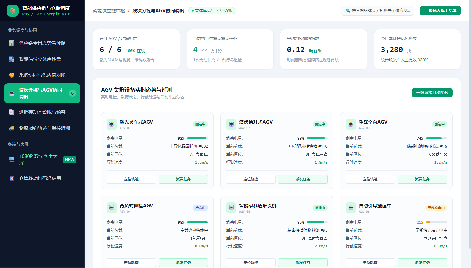Image resolution: width=471 pixels, height=268 pixels.
Task: Click 一键波次自动配载 button
Action: [432, 93]
